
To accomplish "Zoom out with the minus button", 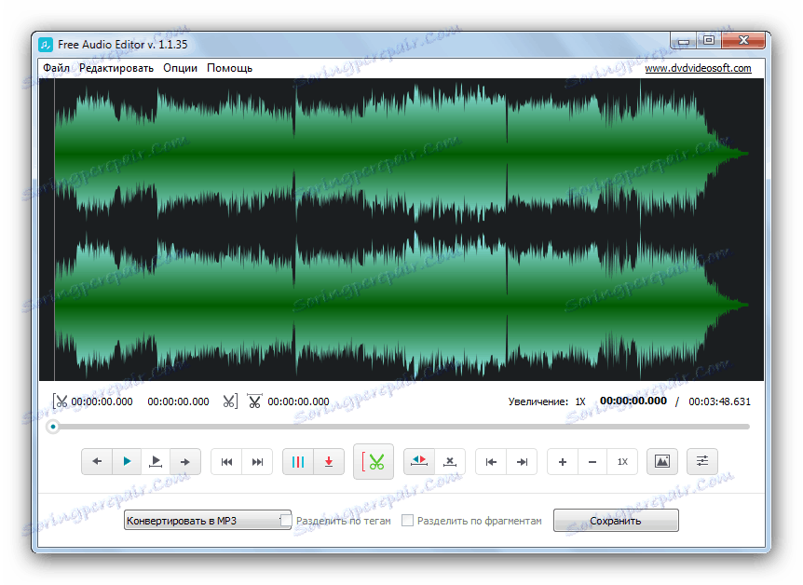I will coord(592,461).
